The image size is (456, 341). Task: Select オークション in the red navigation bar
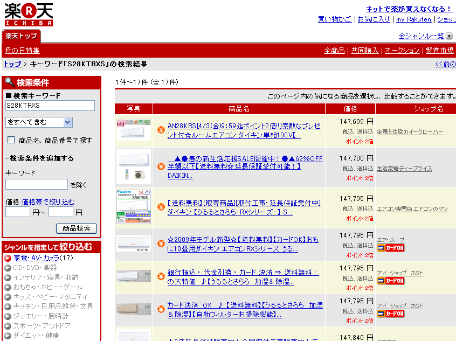tap(402, 50)
